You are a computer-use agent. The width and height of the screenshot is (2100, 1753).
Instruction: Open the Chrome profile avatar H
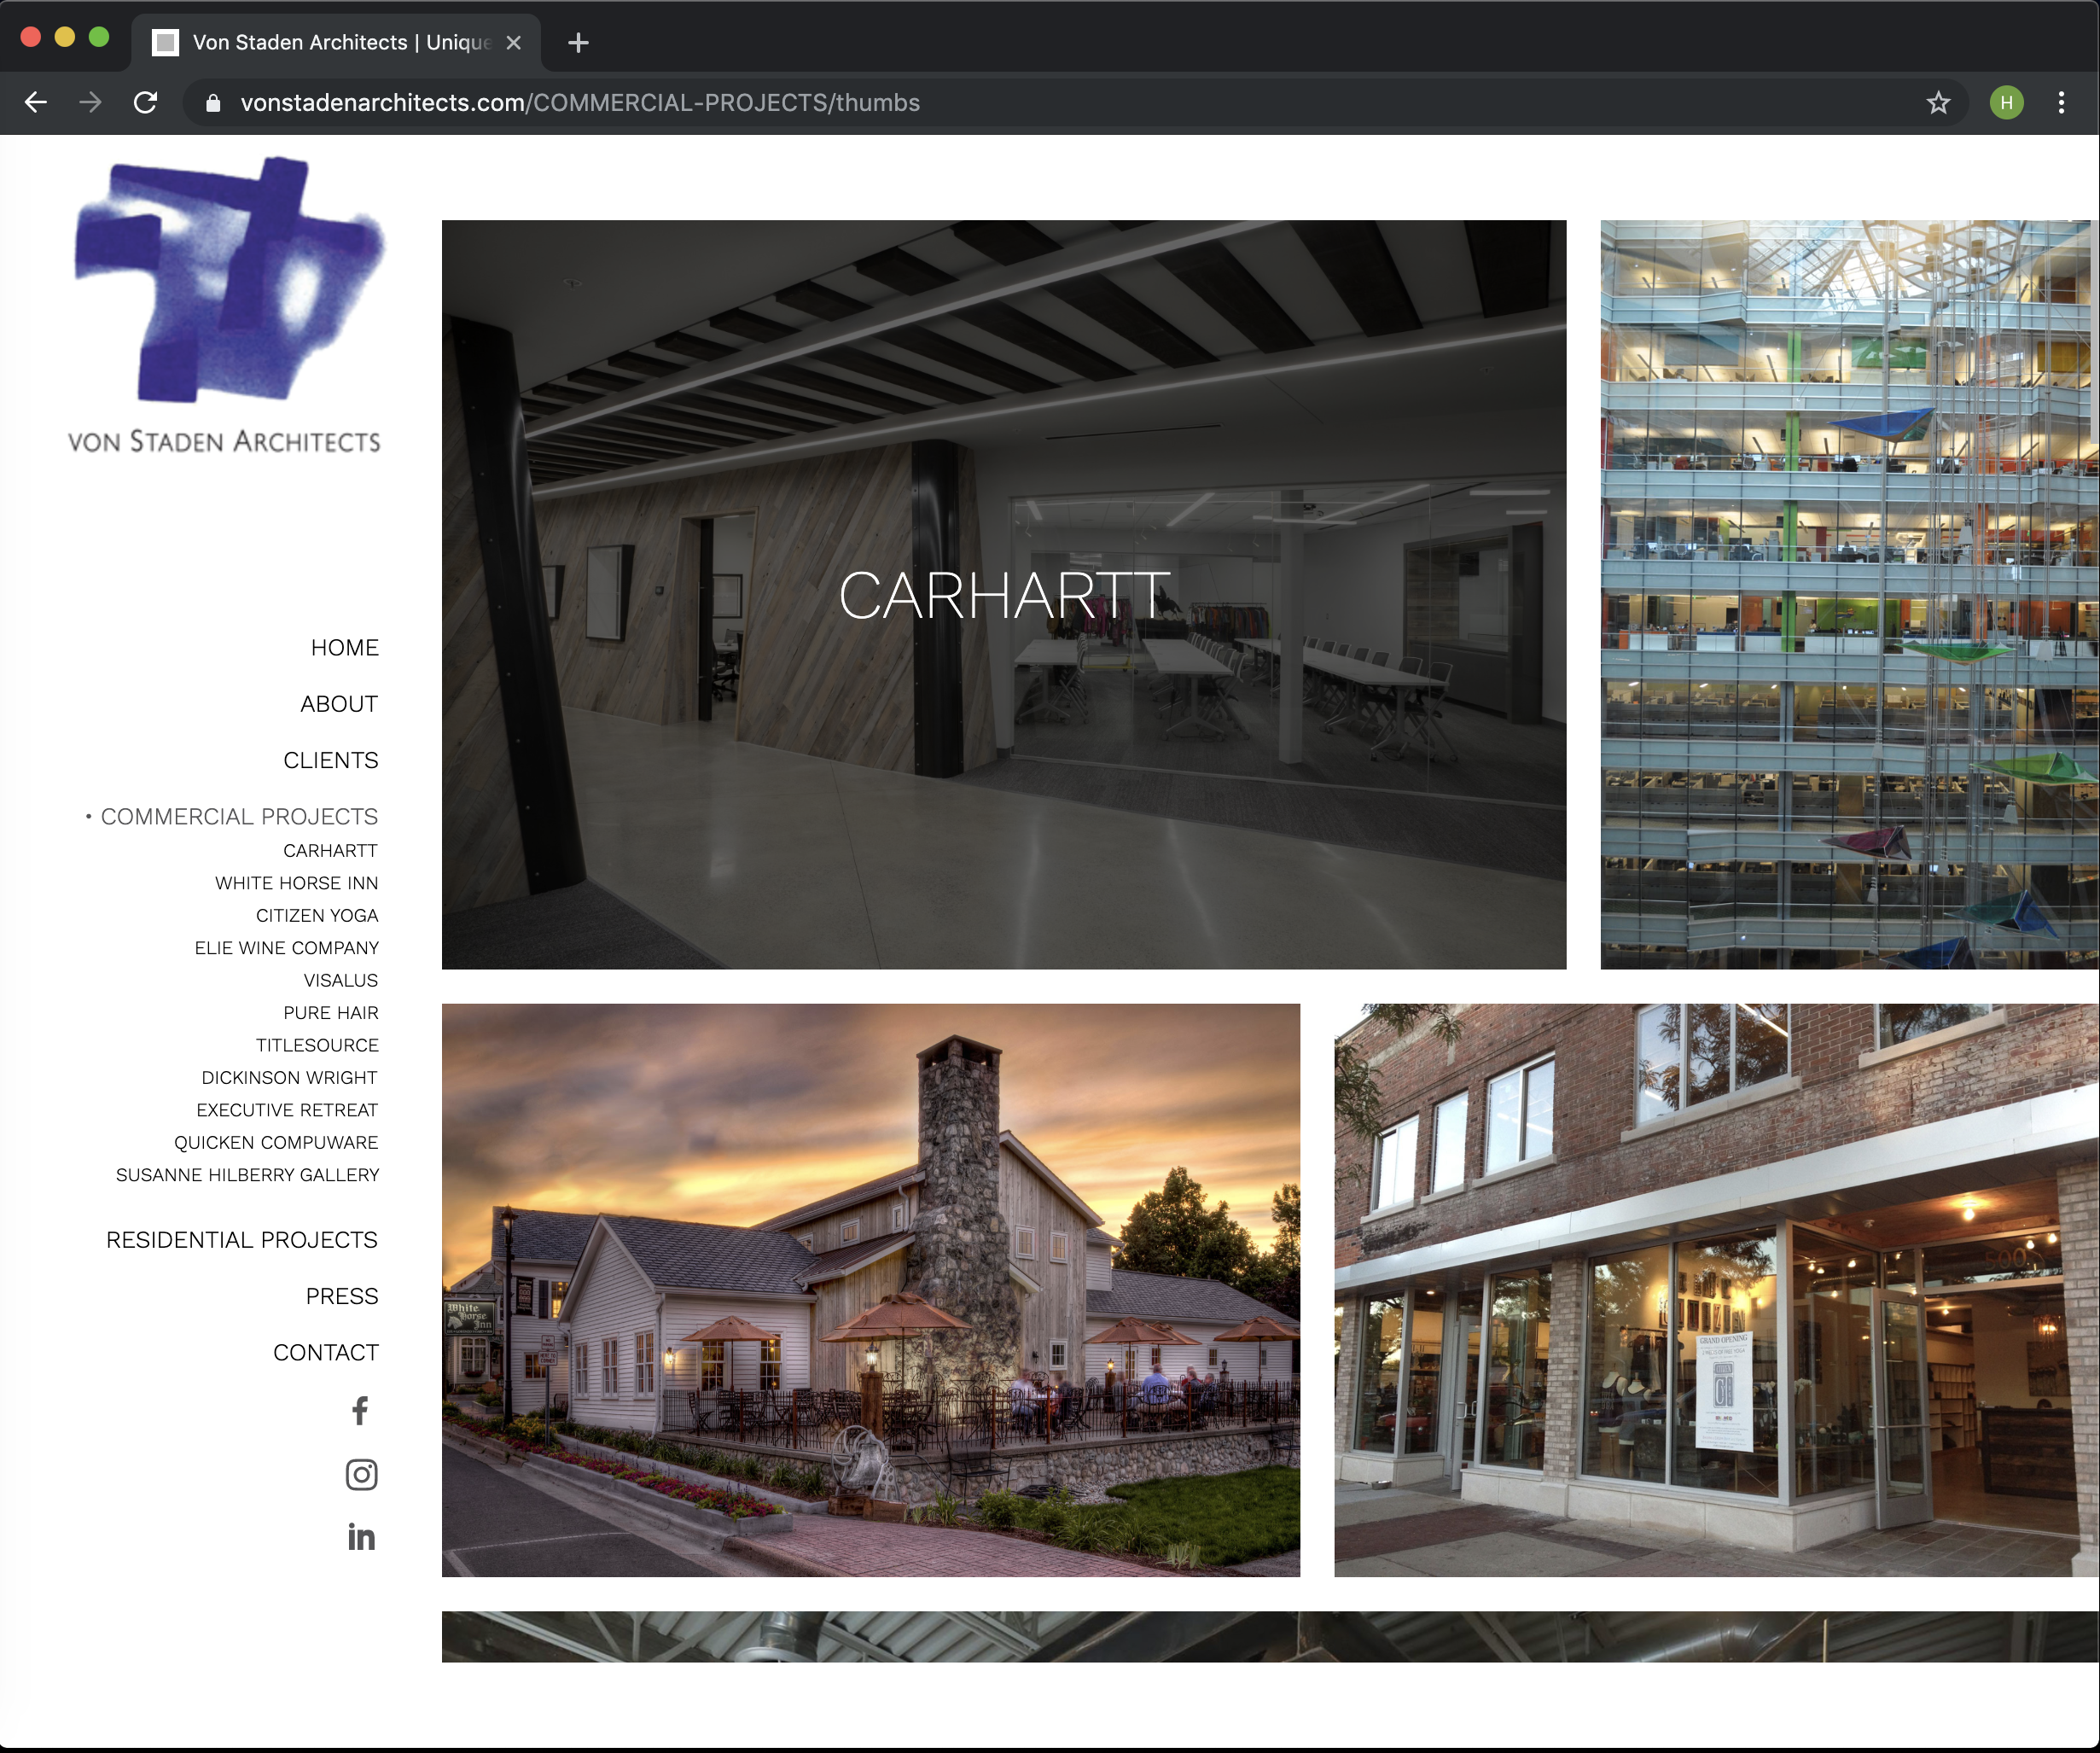[x=2006, y=102]
